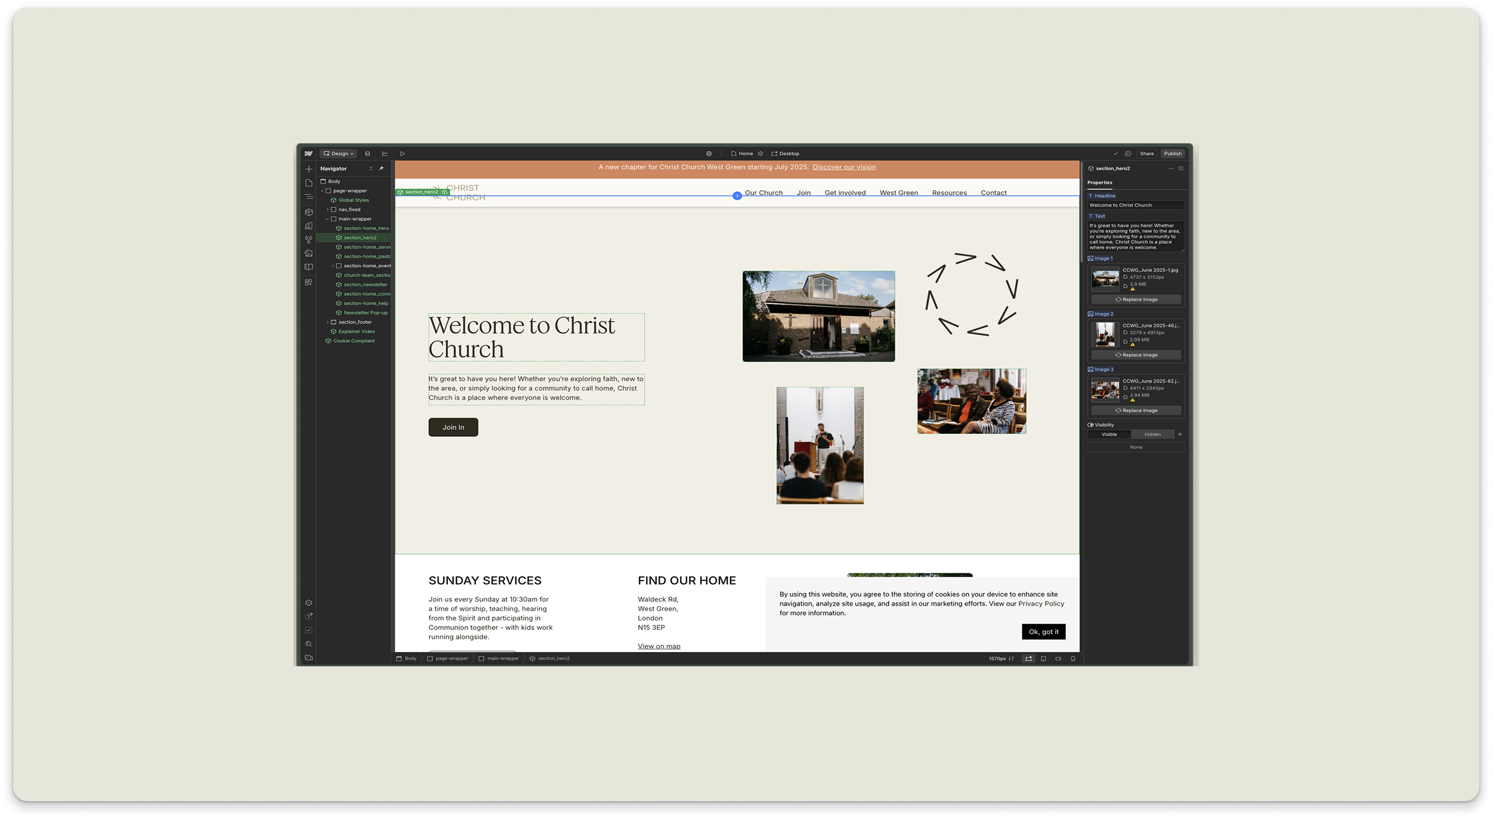Open the Desktop breakpoint dropdown in top bar

point(785,153)
